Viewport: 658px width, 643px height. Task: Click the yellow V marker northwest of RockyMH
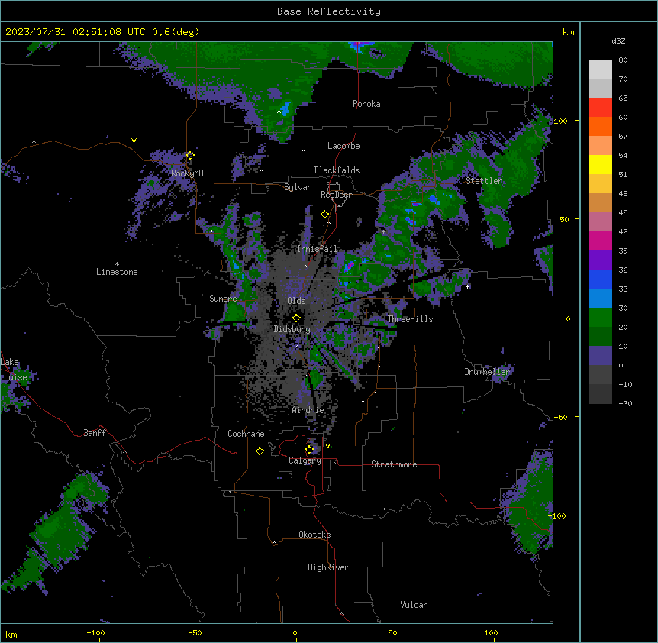[x=134, y=141]
